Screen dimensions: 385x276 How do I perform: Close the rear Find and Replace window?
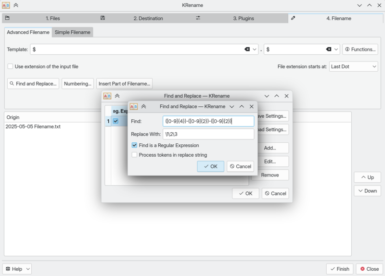(286, 96)
